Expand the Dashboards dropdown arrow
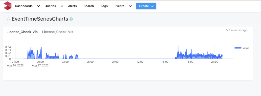The width and height of the screenshot is (261, 96). [x=38, y=6]
